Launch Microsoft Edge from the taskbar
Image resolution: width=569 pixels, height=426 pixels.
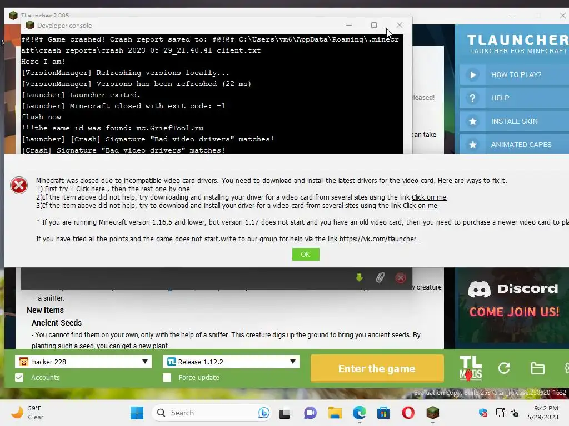click(x=360, y=413)
